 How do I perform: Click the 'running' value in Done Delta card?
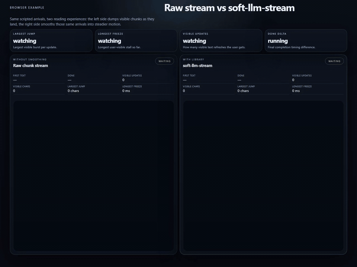(x=278, y=41)
